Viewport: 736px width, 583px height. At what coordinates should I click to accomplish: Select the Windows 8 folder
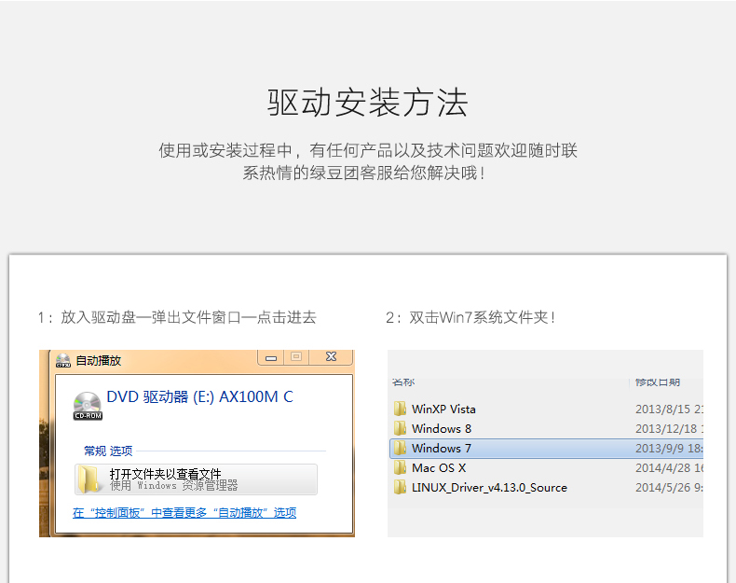pyautogui.click(x=442, y=428)
